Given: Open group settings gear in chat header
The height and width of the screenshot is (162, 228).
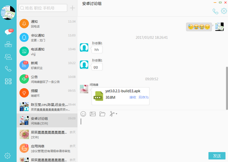Looking at the screenshot, I should click(x=224, y=11).
